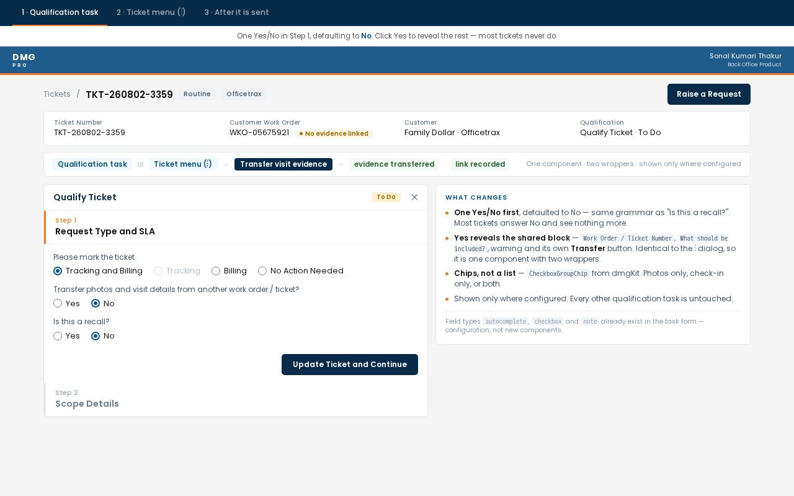Image resolution: width=794 pixels, height=496 pixels.
Task: Open the Ticket menu tab
Action: [151, 12]
